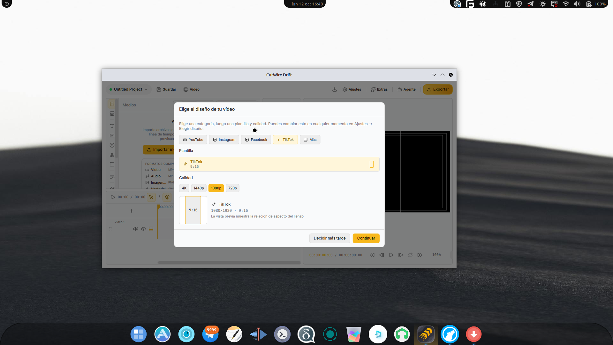Select the TikTok 9:16 template row
This screenshot has width=613, height=345.
pos(279,164)
